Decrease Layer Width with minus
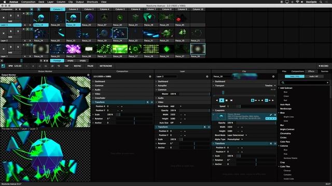Screen dimensions: 332x186 181,115
